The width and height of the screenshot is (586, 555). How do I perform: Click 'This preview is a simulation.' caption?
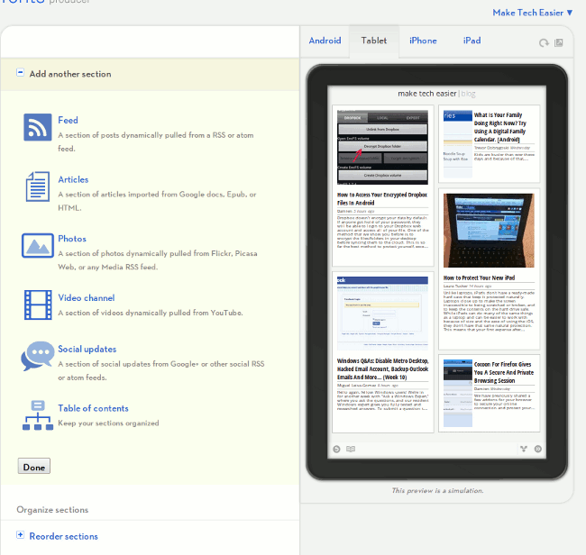pos(437,491)
